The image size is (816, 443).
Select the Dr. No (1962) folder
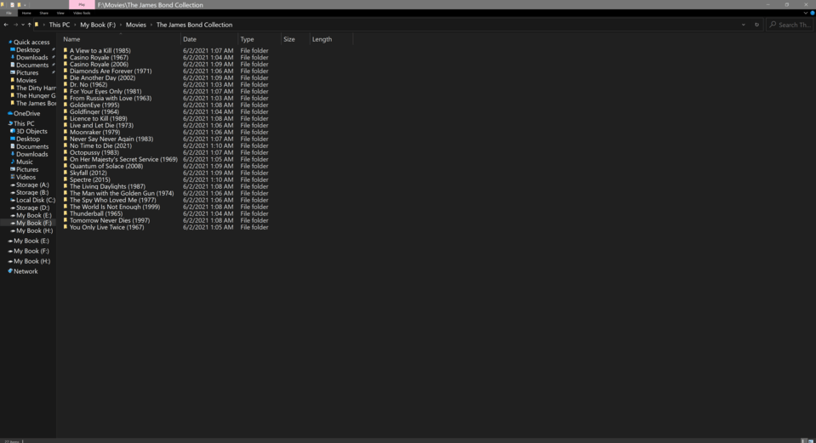click(x=88, y=84)
